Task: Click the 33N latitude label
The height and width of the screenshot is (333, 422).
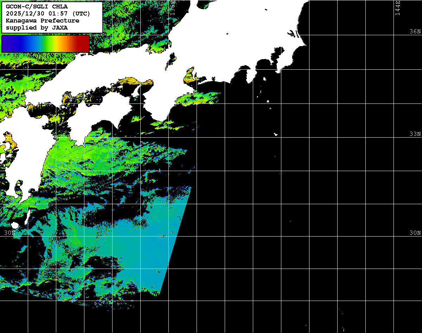Action: [x=415, y=134]
